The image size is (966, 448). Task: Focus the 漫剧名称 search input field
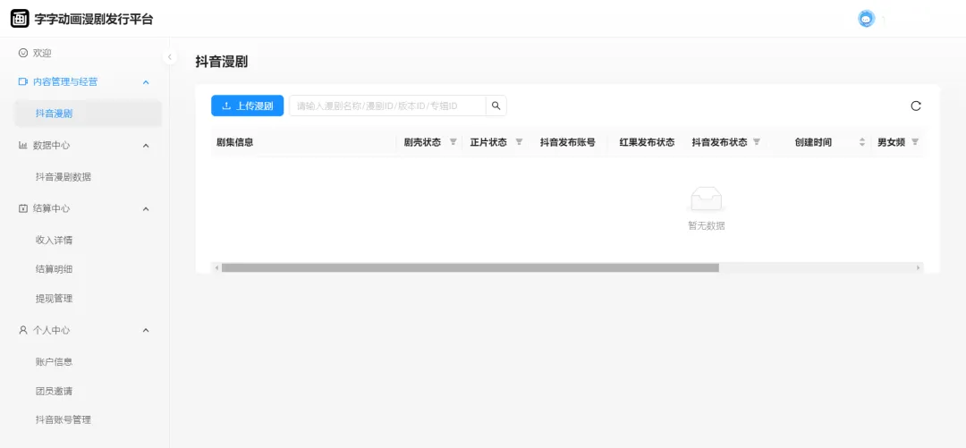pos(387,106)
